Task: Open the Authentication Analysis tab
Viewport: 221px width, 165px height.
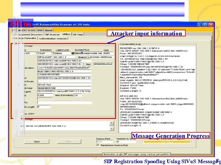Action: 53,38
